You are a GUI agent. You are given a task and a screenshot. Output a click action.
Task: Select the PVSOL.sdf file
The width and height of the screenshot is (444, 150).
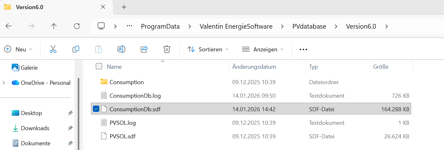coord(123,136)
